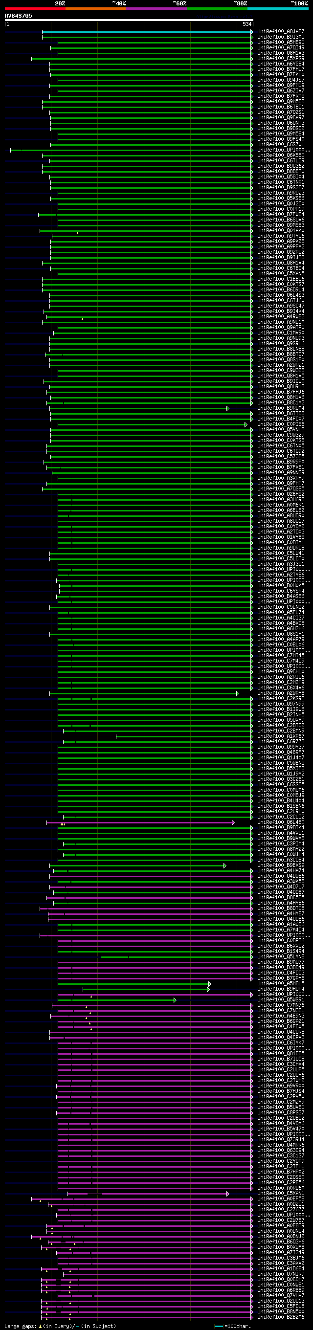Click hit label UniRef100_B9EXS9
This screenshot has height=1330, width=313.
click(280, 865)
